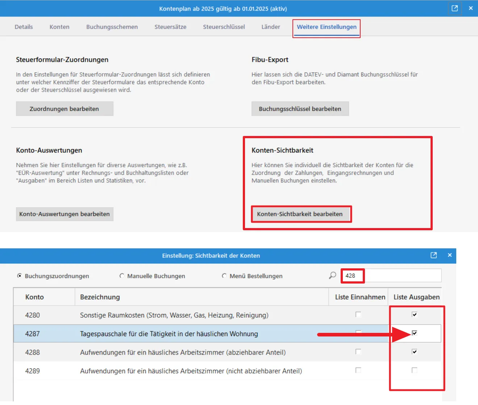Image resolution: width=478 pixels, height=405 pixels.
Task: Toggle Liste Ausgaben checkbox for account 4287
Action: pyautogui.click(x=414, y=333)
